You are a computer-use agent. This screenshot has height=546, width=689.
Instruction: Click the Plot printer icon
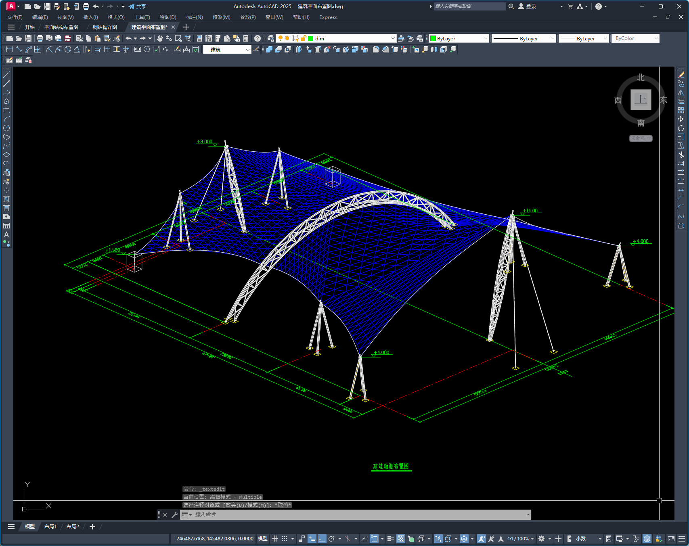click(x=40, y=38)
